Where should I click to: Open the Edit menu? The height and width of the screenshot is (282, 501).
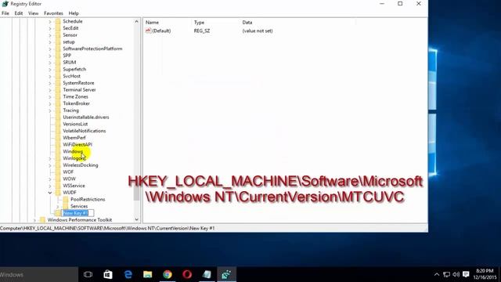[19, 13]
